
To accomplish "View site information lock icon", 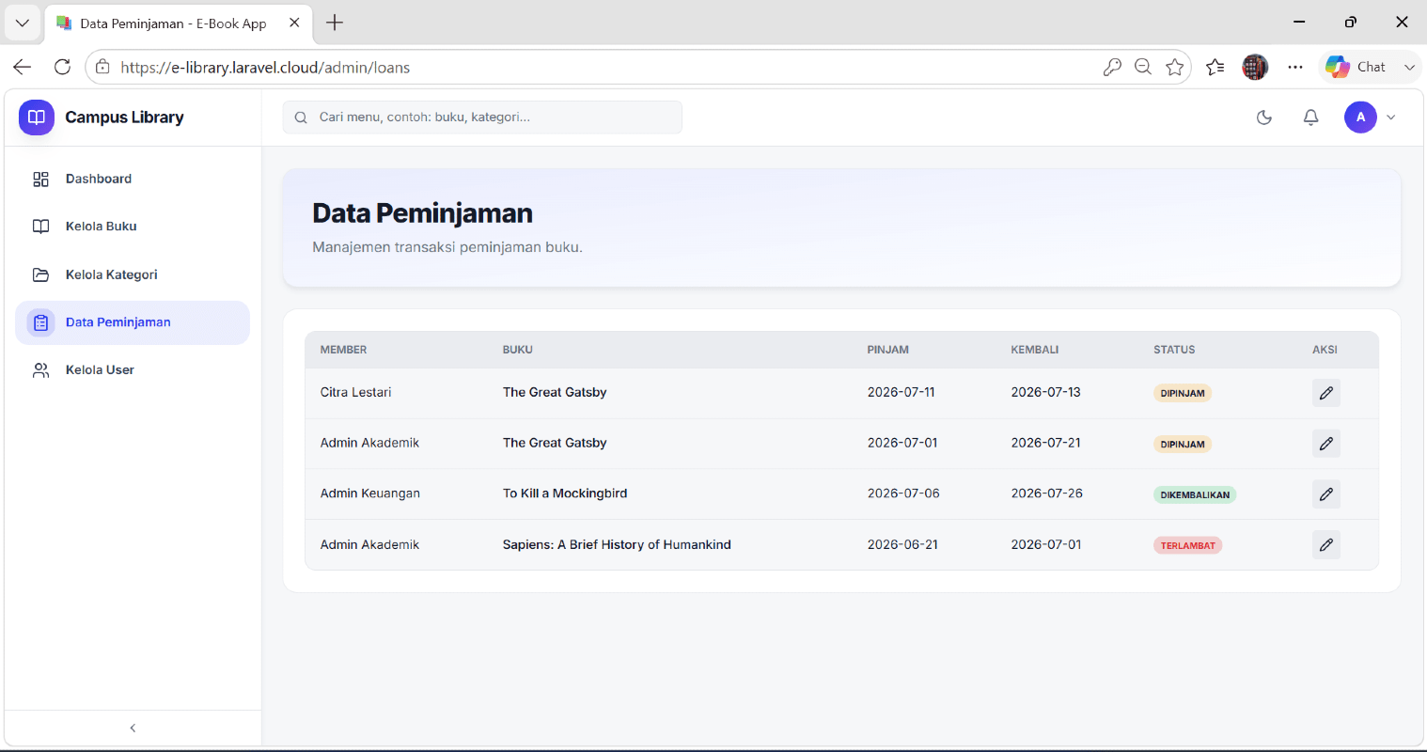I will 102,67.
